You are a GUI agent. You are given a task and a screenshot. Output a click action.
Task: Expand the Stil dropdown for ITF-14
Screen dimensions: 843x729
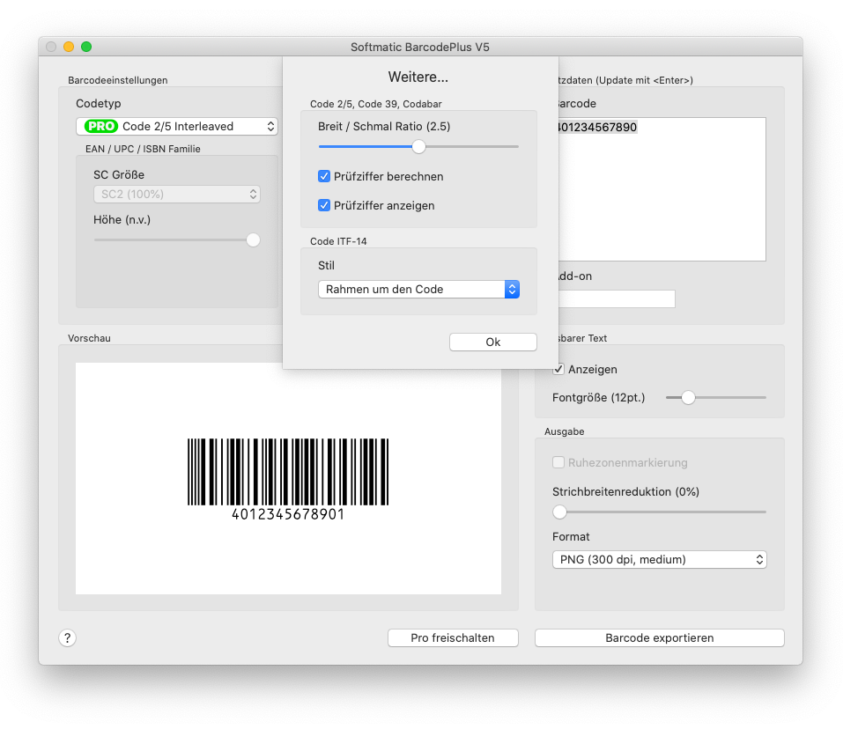coord(418,290)
